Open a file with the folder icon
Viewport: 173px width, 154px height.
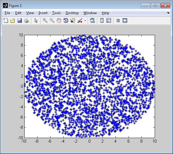13,20
